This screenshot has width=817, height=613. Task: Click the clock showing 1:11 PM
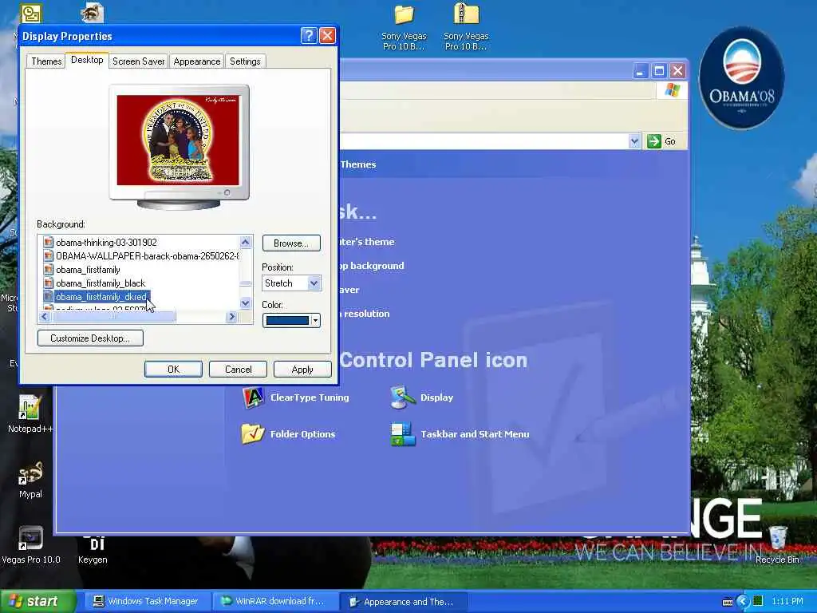click(787, 602)
